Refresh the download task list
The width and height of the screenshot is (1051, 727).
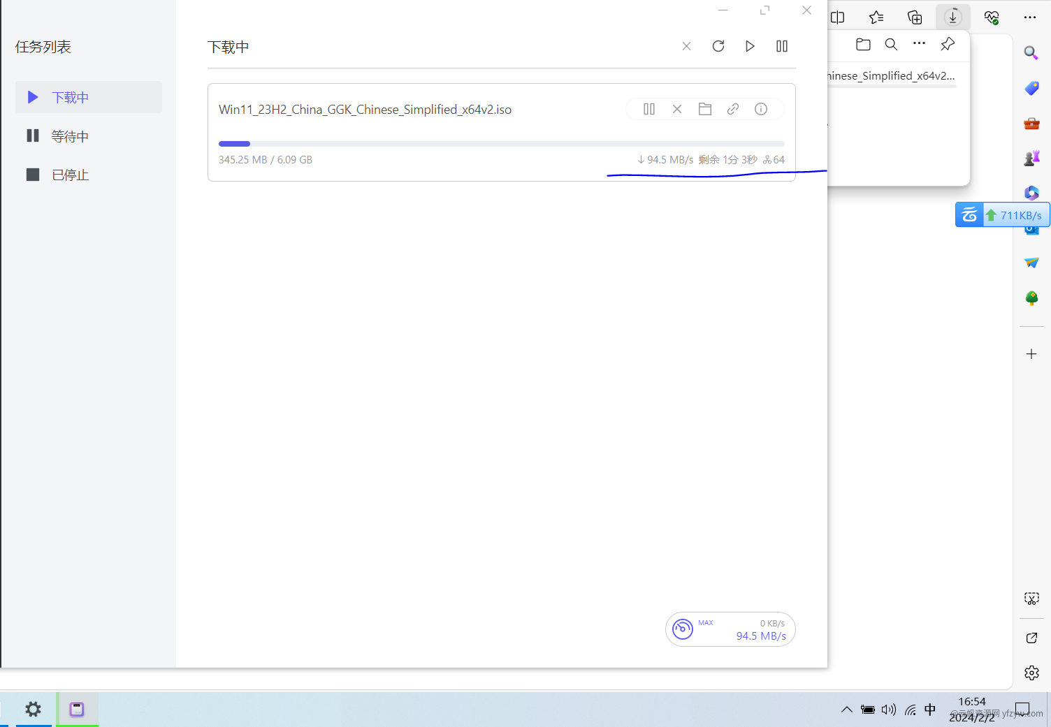pos(718,46)
